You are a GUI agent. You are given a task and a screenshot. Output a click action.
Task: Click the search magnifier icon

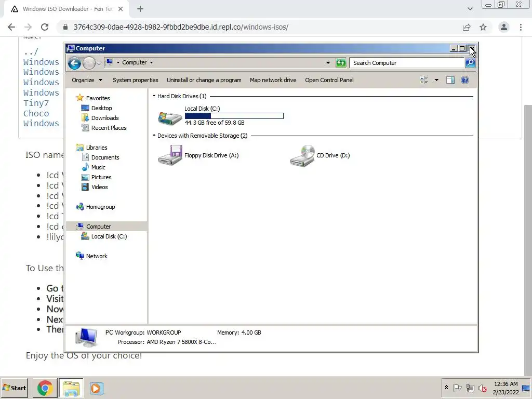click(470, 63)
